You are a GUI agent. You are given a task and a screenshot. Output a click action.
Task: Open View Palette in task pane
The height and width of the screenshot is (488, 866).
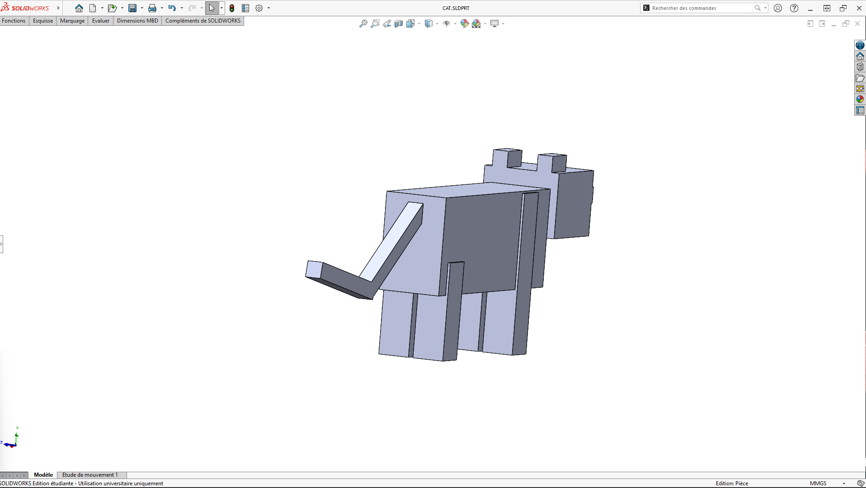pos(860,89)
